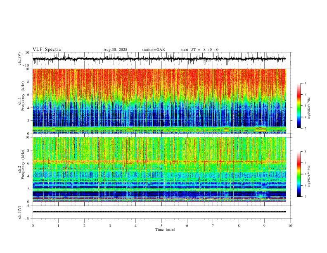Click the date 'Aug.30, 2025'
This screenshot has height=253, width=327.
tap(115, 50)
